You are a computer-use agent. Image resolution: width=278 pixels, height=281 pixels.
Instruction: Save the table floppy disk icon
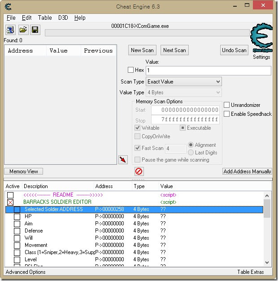click(35, 30)
